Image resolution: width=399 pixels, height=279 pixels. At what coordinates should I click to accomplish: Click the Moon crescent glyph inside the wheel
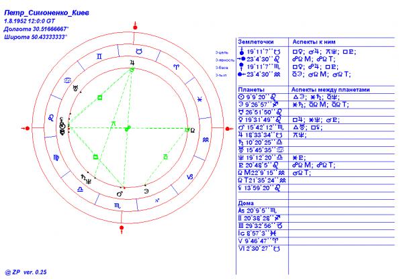tap(146, 191)
